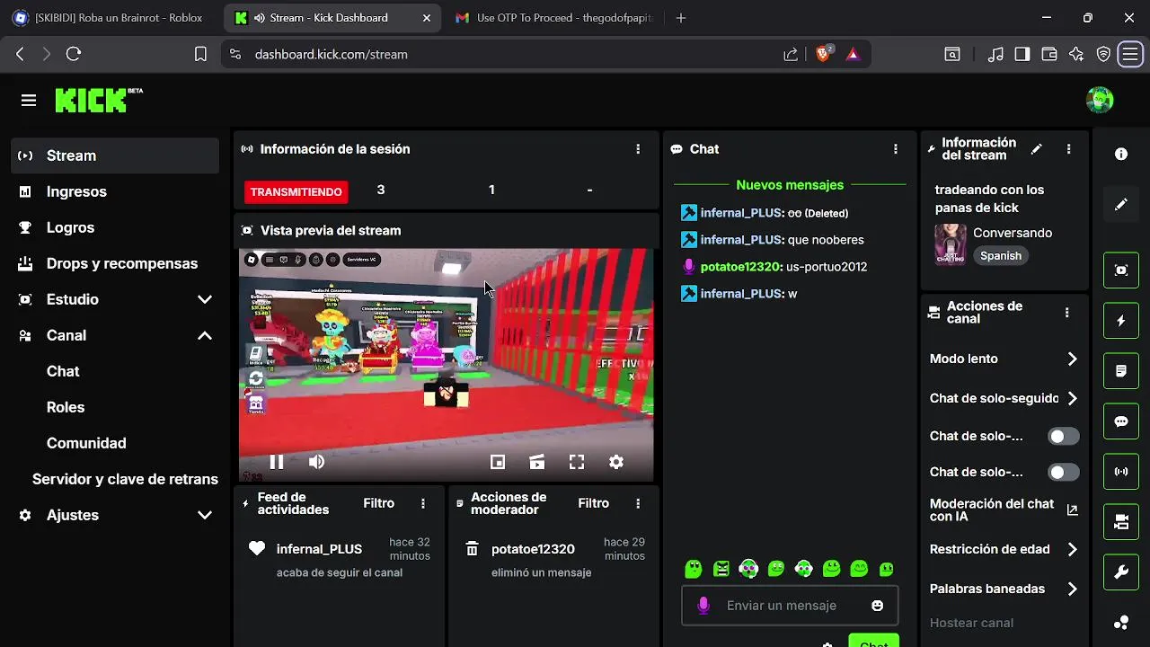Click potatoe12320 username in chat

coord(741,267)
